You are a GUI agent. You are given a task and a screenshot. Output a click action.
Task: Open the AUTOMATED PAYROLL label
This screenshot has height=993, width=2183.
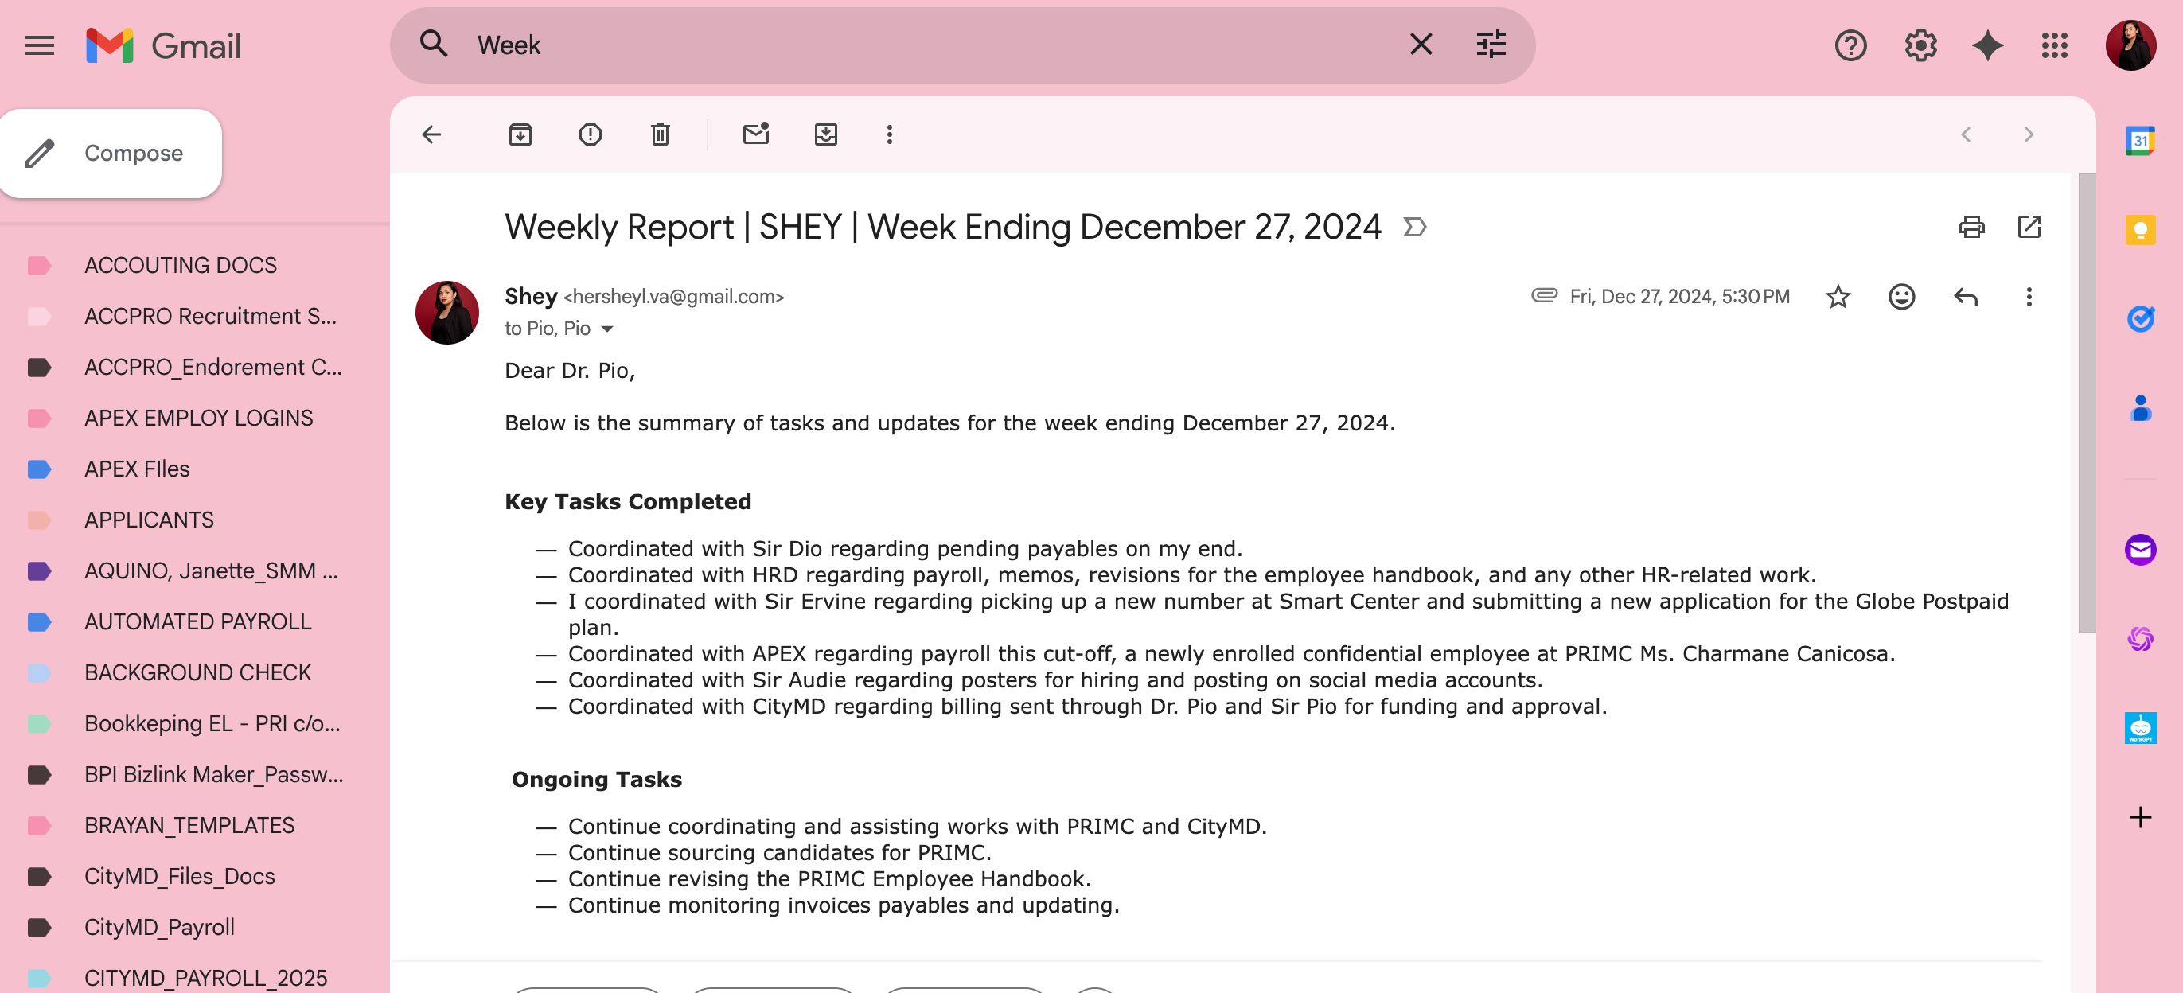pyautogui.click(x=197, y=621)
